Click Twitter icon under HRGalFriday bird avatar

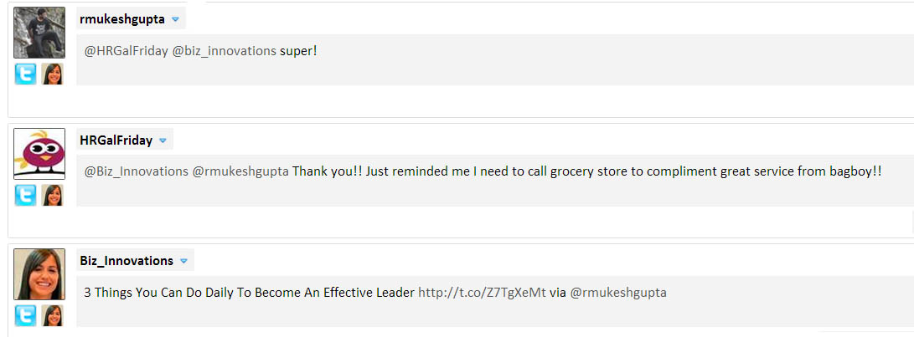click(25, 195)
